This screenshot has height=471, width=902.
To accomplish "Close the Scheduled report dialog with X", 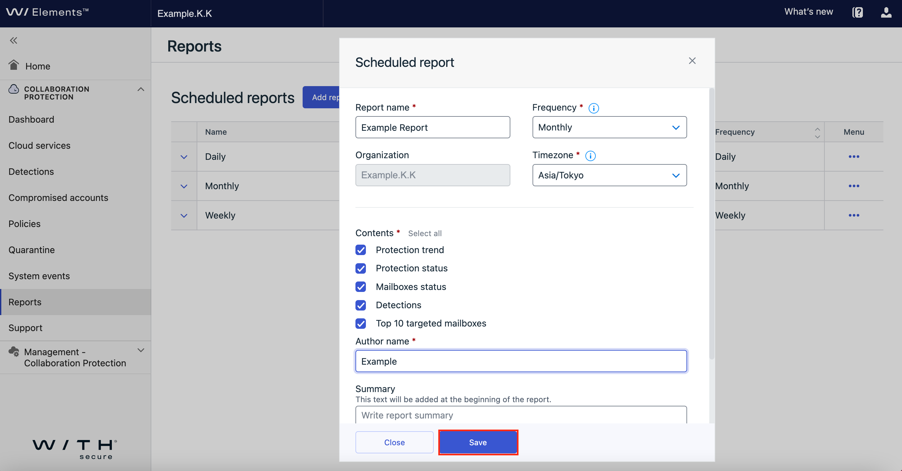I will coord(692,61).
